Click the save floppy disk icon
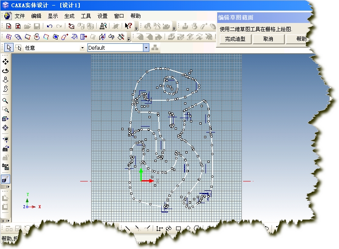 click(x=37, y=26)
